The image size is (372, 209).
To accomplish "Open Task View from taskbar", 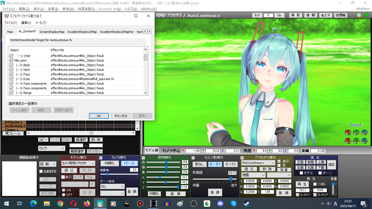I will 19,203.
